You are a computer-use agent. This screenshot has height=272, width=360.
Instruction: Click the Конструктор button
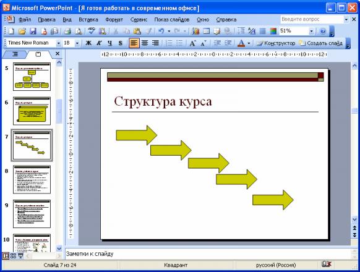[275, 43]
